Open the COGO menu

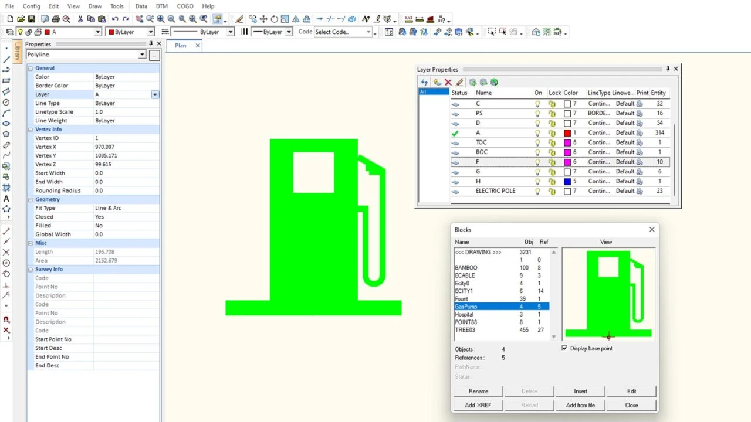click(186, 6)
